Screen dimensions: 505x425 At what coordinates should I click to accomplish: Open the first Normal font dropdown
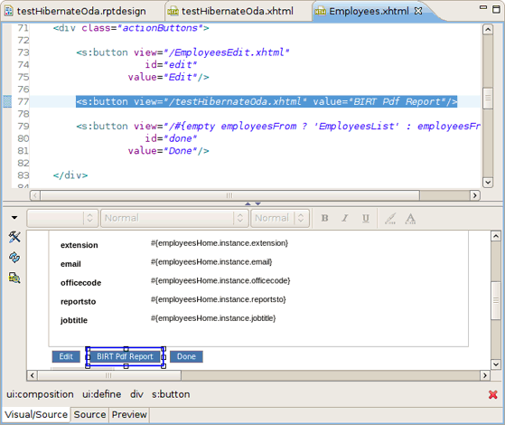[174, 218]
